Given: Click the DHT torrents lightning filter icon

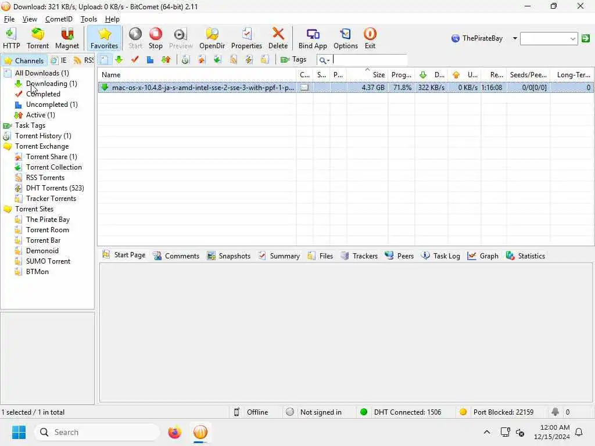Looking at the screenshot, I should [249, 60].
